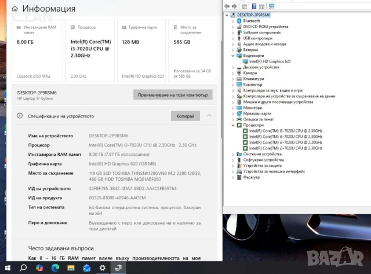This screenshot has height=274, width=371.
Task: Click the Мрежови карти network icon
Action: (239, 114)
